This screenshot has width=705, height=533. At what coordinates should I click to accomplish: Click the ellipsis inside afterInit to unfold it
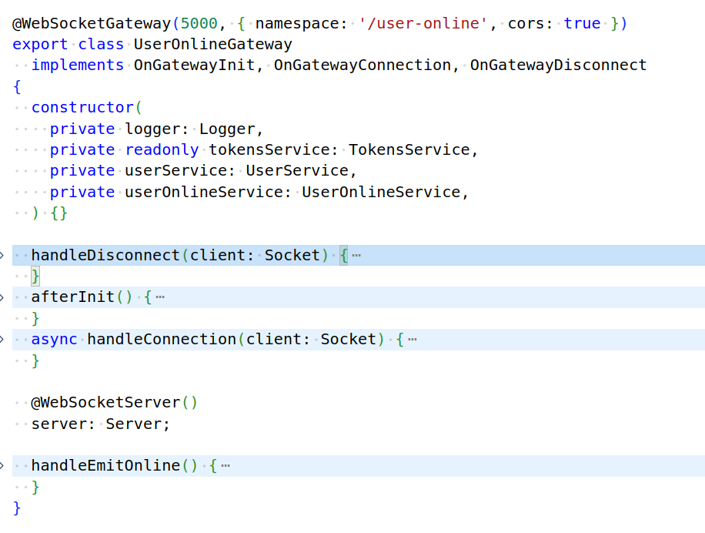(x=162, y=297)
